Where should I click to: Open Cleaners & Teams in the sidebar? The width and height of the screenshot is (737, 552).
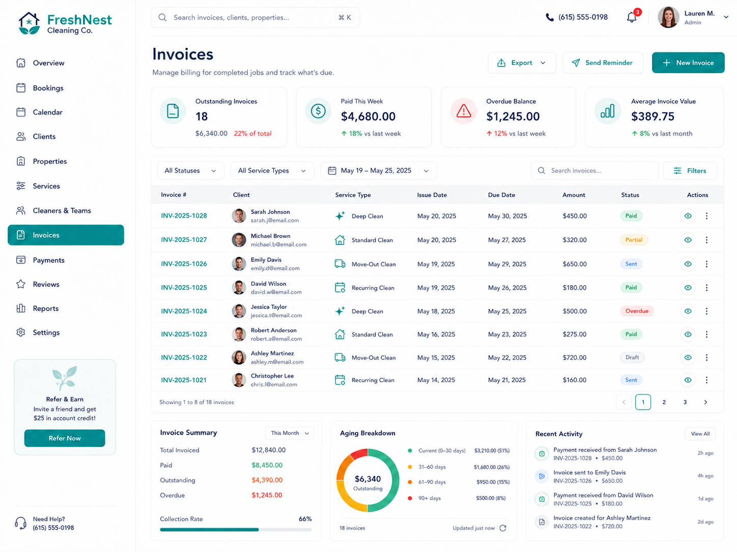click(x=66, y=210)
